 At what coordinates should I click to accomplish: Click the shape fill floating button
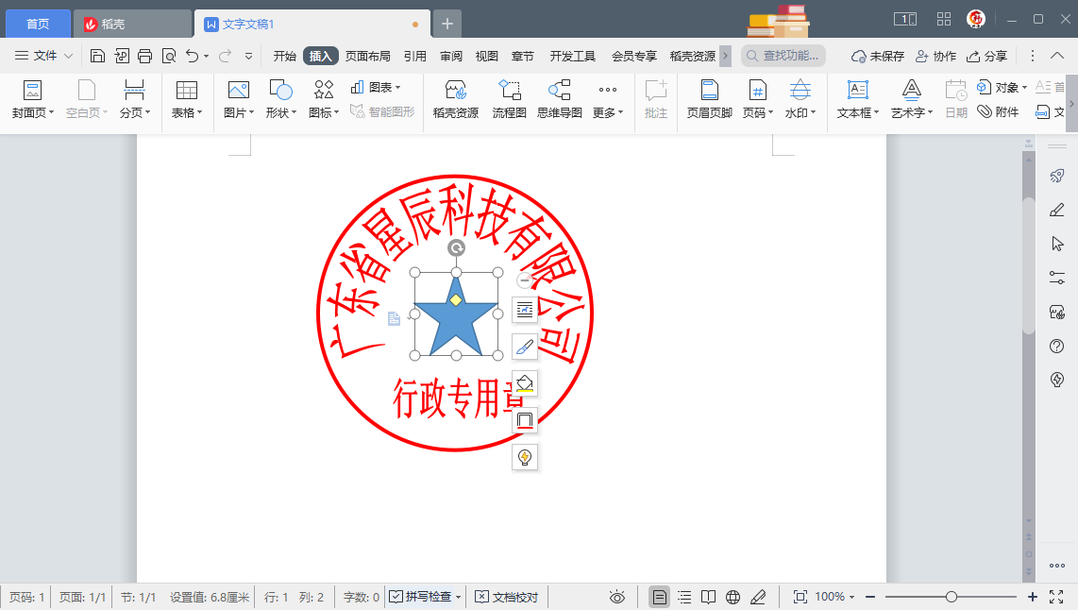(525, 383)
